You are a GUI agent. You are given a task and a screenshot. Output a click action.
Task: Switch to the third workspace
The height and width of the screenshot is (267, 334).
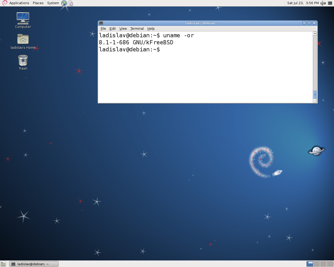(x=323, y=264)
